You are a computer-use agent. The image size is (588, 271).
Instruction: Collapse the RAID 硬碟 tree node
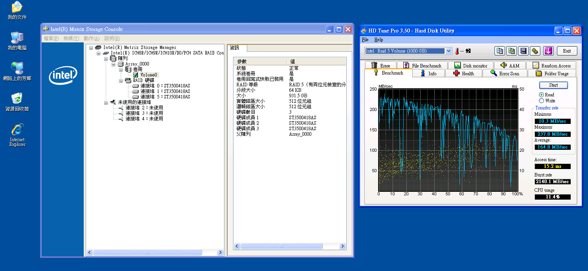click(x=121, y=80)
